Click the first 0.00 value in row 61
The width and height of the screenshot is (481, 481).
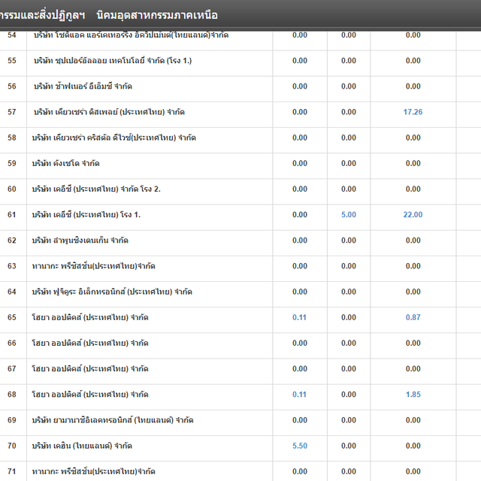pyautogui.click(x=300, y=215)
